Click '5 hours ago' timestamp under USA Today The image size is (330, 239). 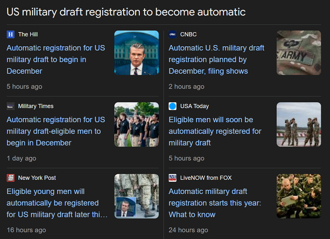pyautogui.click(x=186, y=158)
